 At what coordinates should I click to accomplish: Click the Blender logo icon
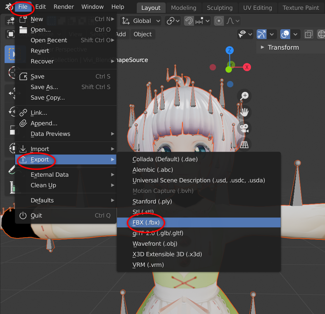pos(8,7)
